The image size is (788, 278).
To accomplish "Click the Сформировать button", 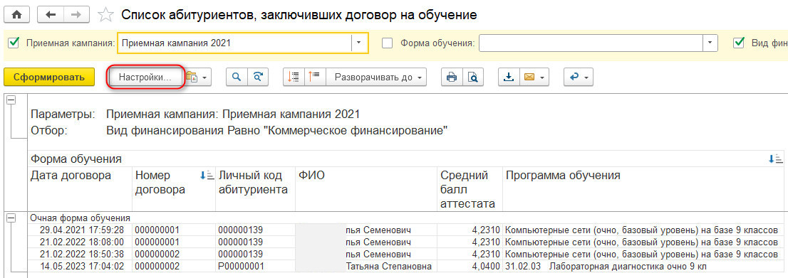I will tap(48, 77).
